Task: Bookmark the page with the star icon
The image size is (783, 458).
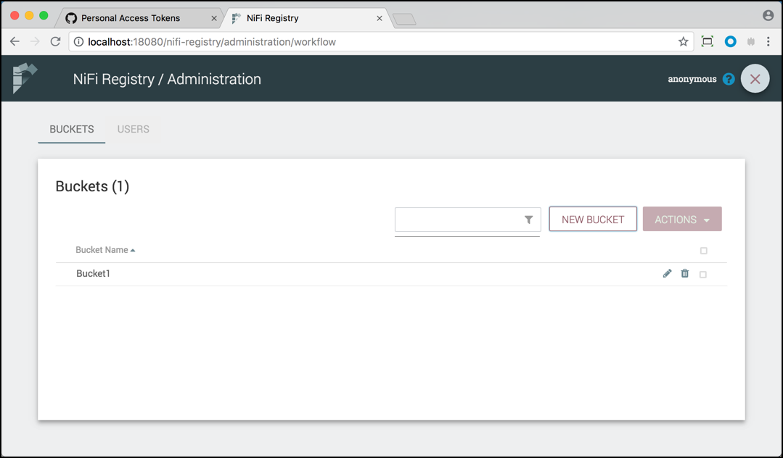Action: click(x=682, y=41)
